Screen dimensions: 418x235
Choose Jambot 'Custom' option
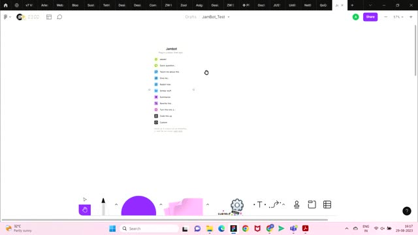point(161,122)
